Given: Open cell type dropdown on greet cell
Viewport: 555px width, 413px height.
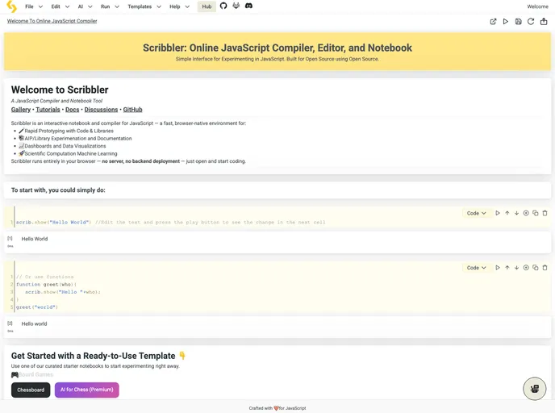Looking at the screenshot, I should pyautogui.click(x=476, y=268).
